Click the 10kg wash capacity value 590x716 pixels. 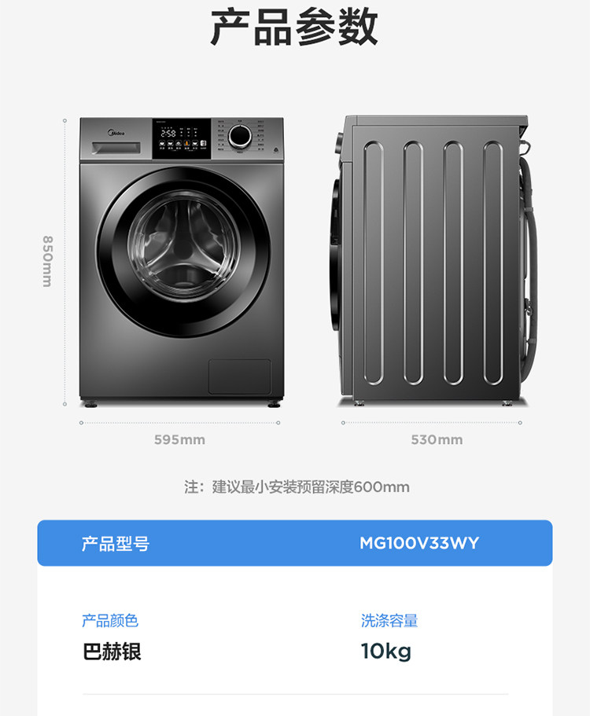click(x=386, y=652)
